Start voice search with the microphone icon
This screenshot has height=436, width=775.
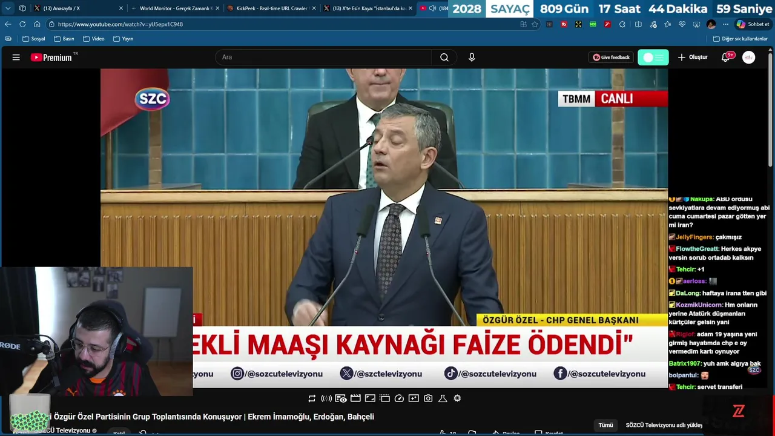[472, 58]
